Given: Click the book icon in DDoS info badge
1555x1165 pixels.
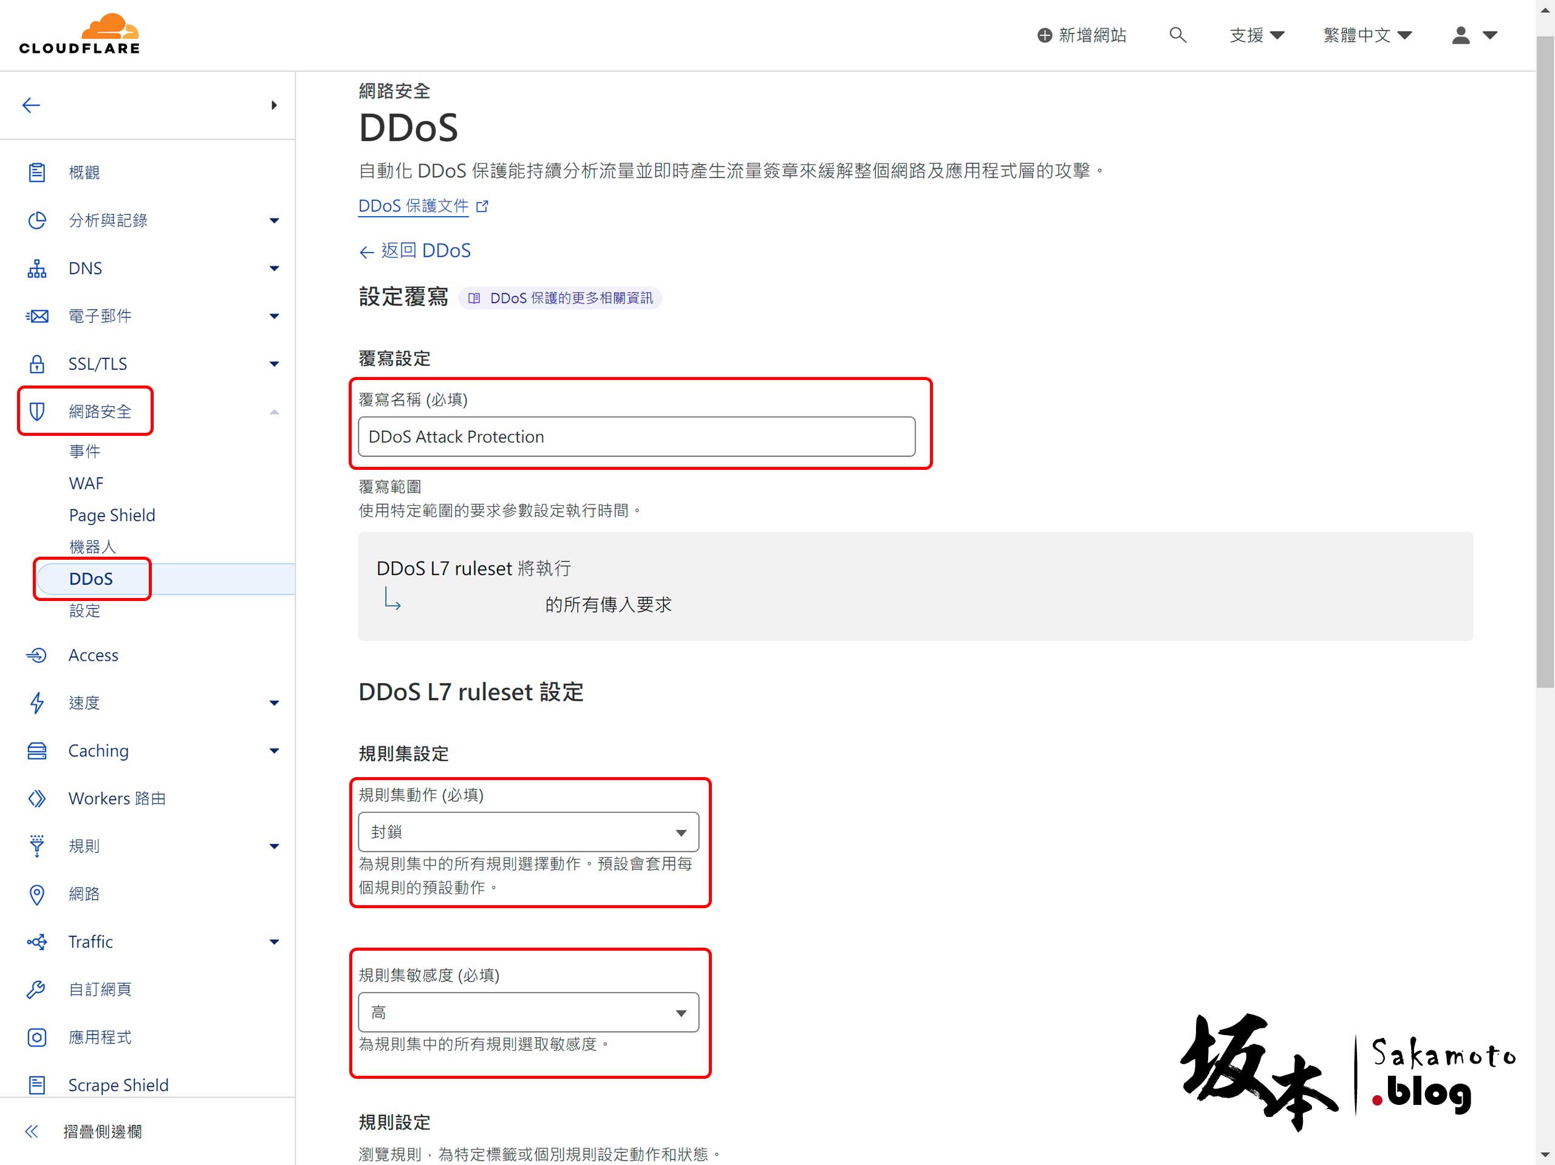Looking at the screenshot, I should coord(474,298).
